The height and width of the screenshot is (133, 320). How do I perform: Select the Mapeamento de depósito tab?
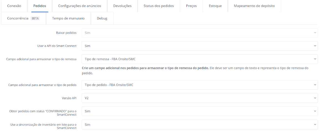tap(254, 6)
